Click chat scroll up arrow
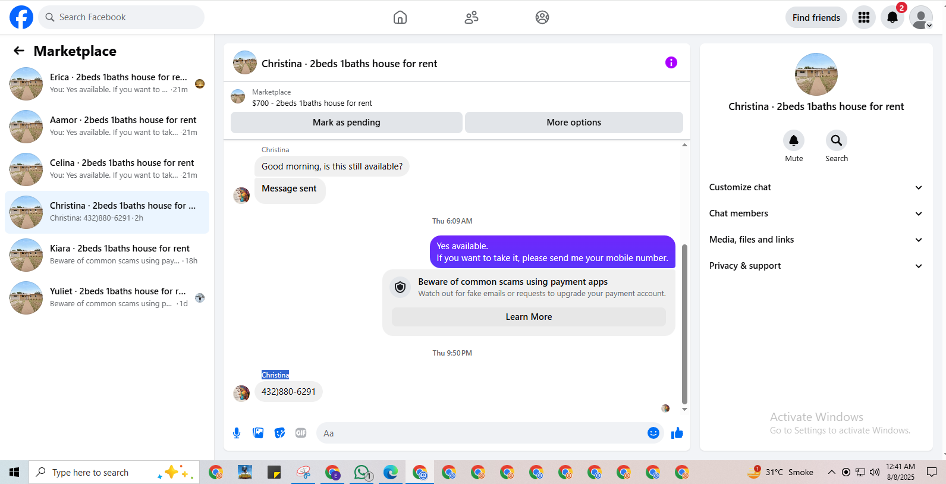 684,145
